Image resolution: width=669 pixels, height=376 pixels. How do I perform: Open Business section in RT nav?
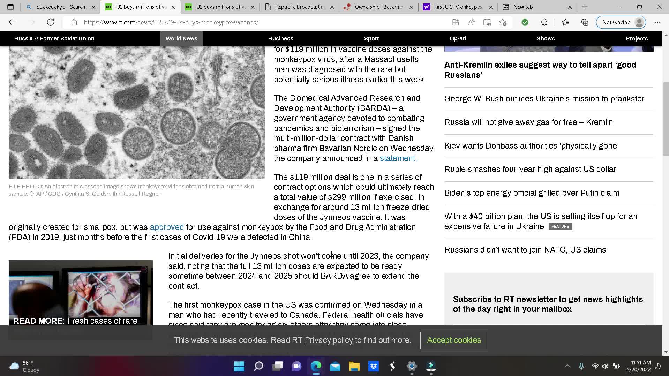(280, 38)
